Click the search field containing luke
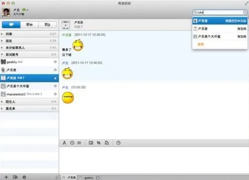 point(220,12)
